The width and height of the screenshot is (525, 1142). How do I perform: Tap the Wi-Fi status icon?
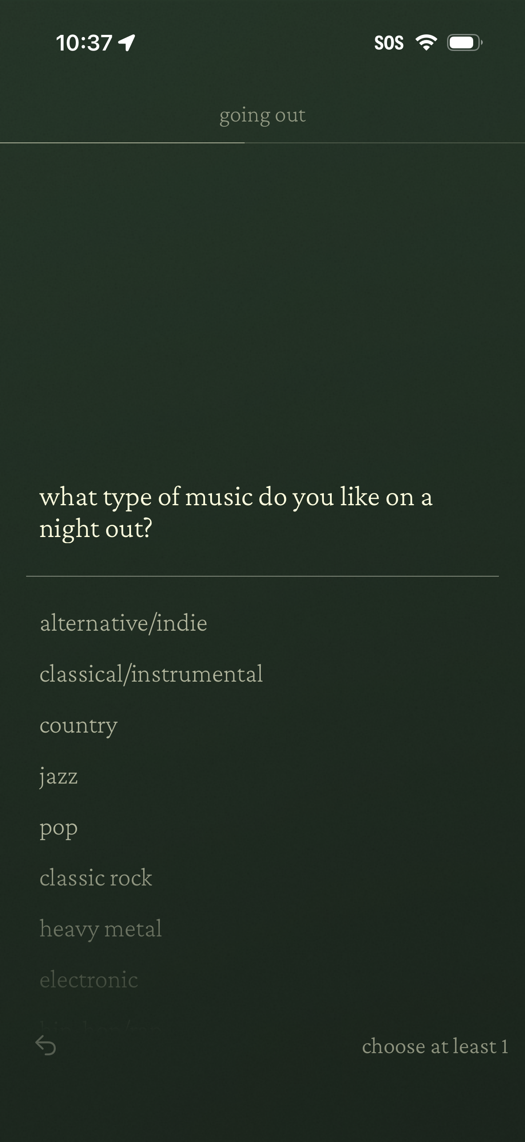click(x=426, y=43)
